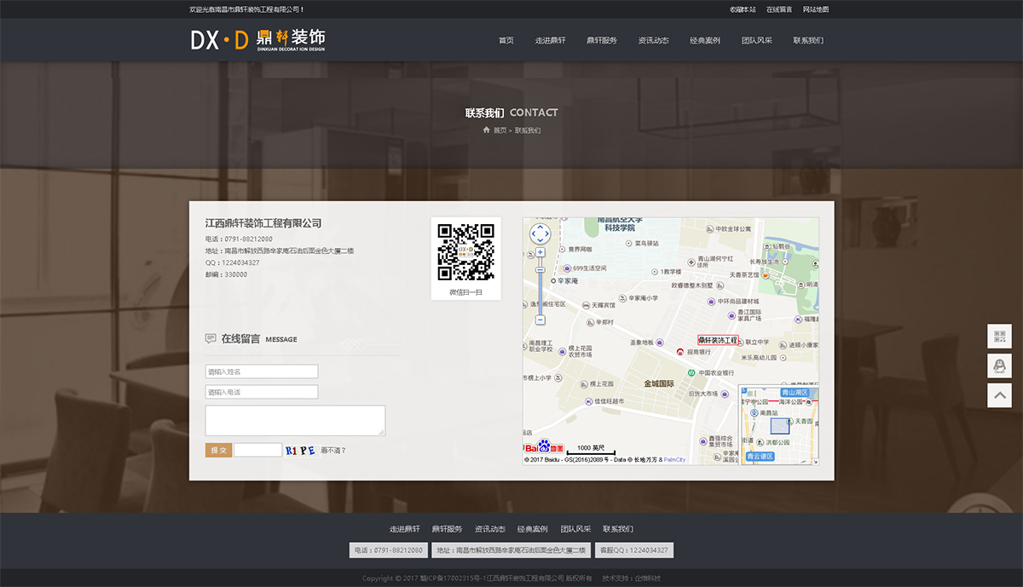Focus the 请输入姓名 name field
This screenshot has height=587, width=1023.
click(262, 371)
